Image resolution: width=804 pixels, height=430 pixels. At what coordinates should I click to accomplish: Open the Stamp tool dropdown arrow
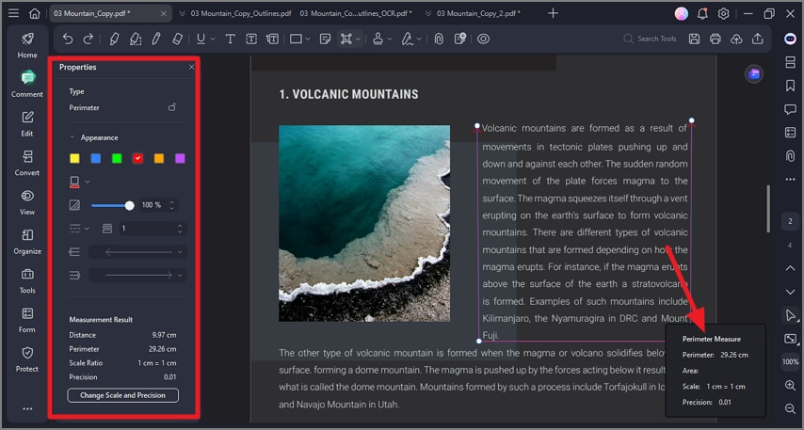(390, 39)
